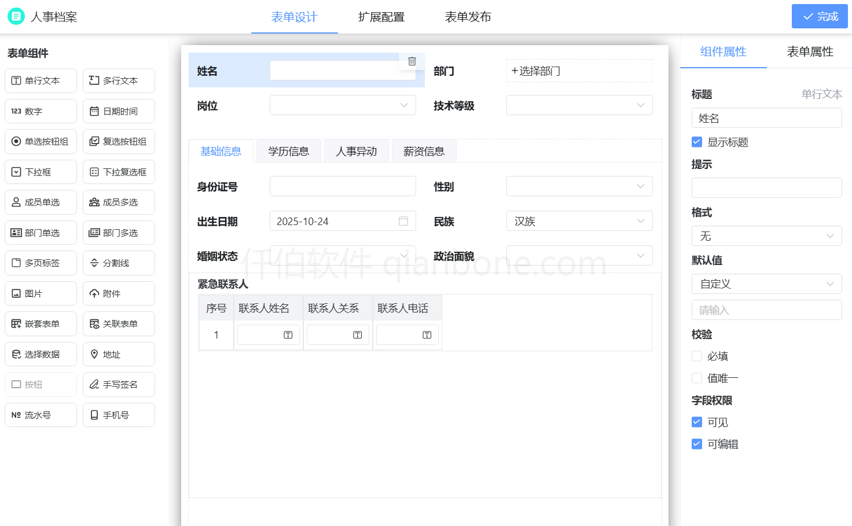
Task: Click the 地址 address component icon
Action: (119, 354)
